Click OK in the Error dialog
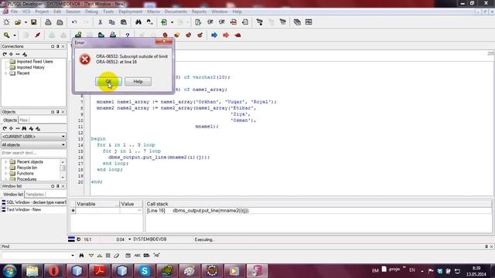 pos(108,81)
